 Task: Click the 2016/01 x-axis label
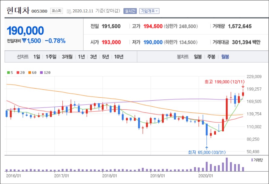point(13,176)
